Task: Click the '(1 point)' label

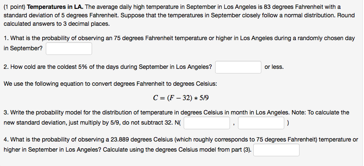Action: (x=14, y=7)
